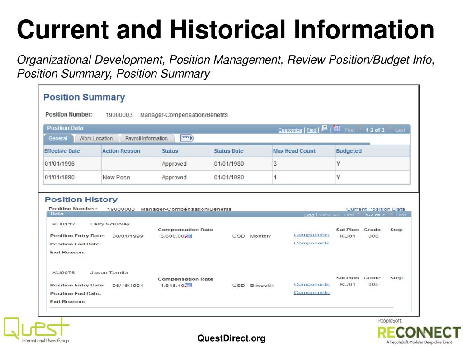Image resolution: width=463 pixels, height=347 pixels.
Task: Click First in Position Data navigation
Action: click(350, 130)
